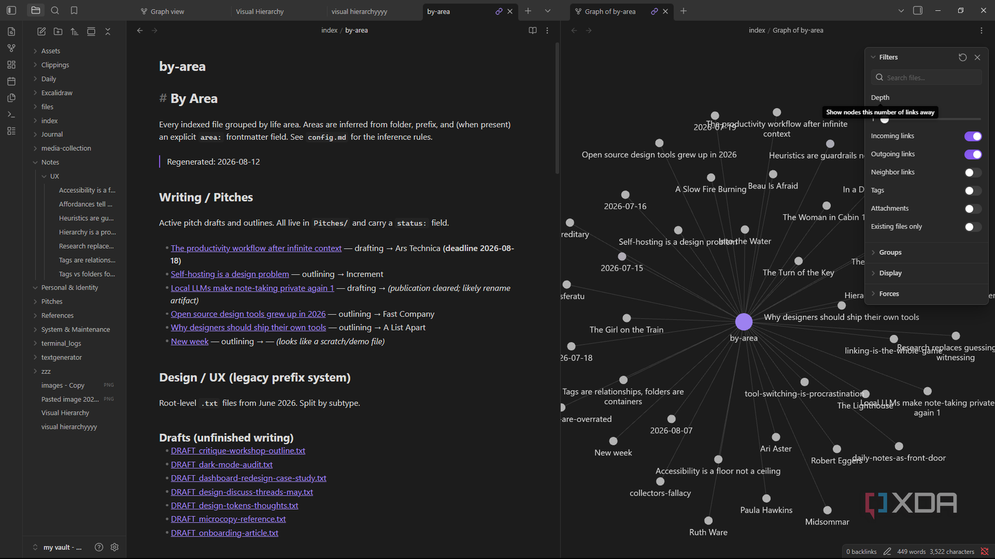Screen dimensions: 995x559
Task: Collapse the Notes folder
Action: [50, 162]
